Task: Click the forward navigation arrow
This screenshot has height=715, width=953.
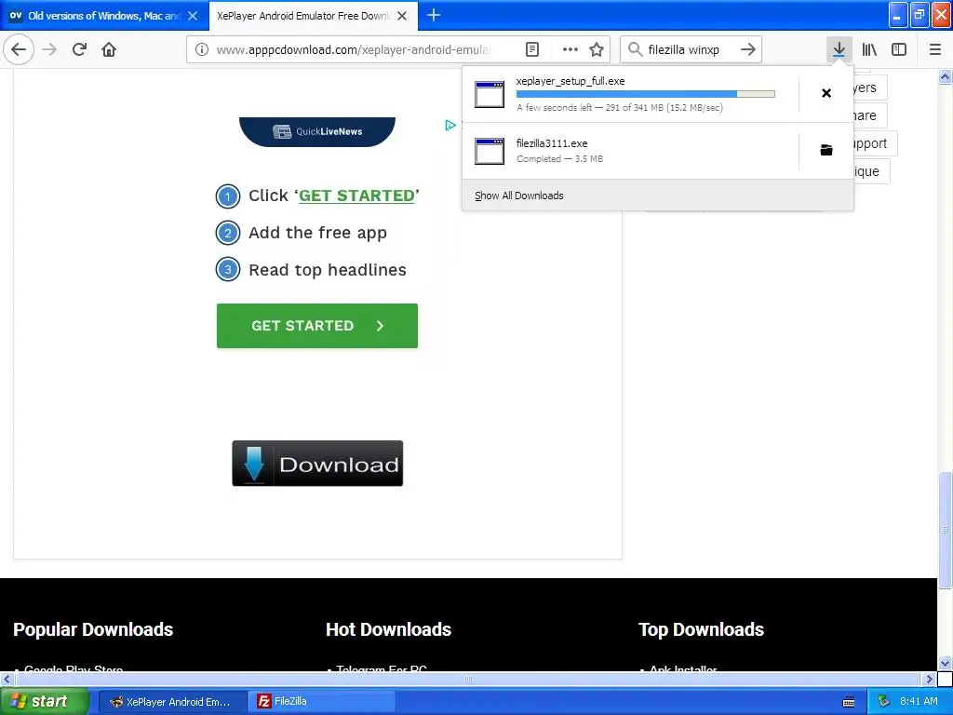Action: coord(50,49)
